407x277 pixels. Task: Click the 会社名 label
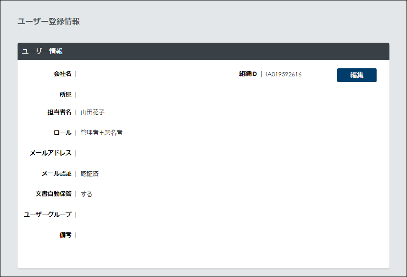pyautogui.click(x=62, y=74)
